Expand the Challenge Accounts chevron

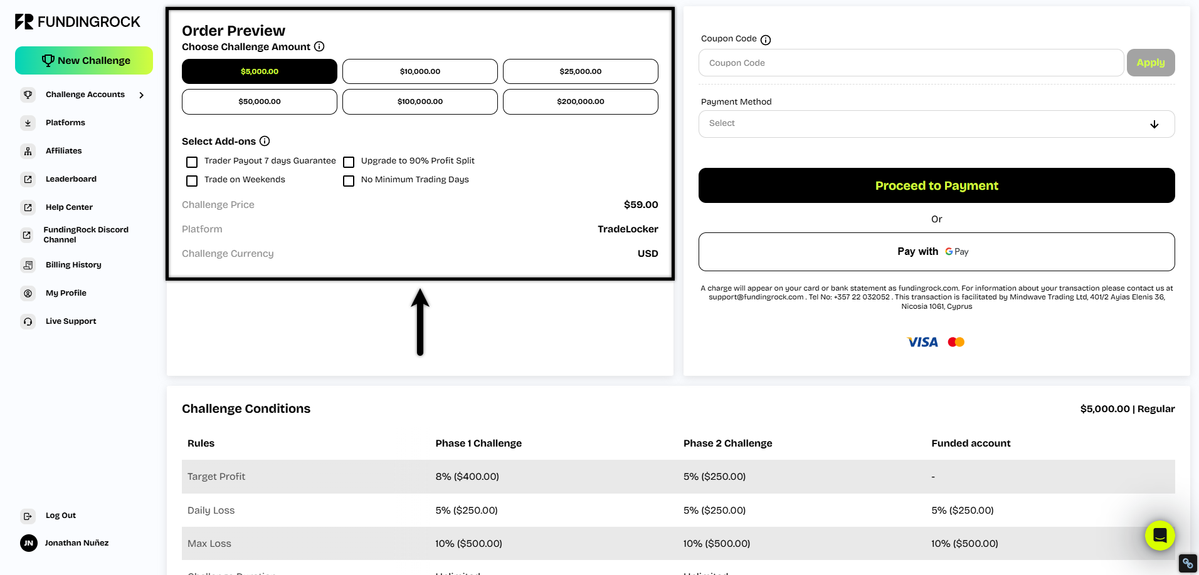click(x=142, y=95)
